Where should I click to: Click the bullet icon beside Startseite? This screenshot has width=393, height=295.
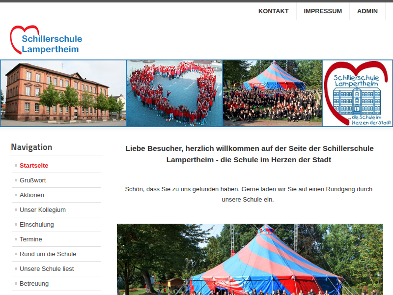click(x=16, y=166)
